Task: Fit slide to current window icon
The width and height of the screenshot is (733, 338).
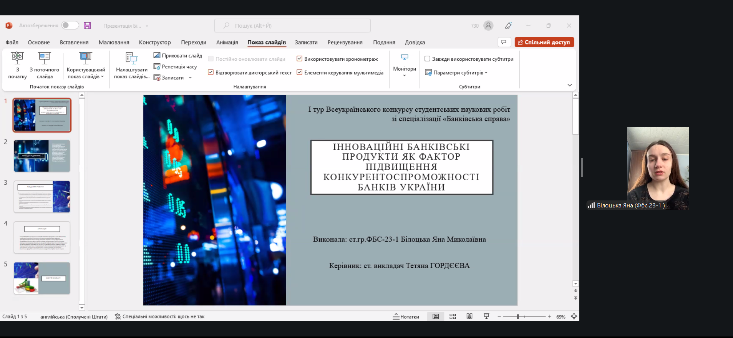Action: coord(574,316)
